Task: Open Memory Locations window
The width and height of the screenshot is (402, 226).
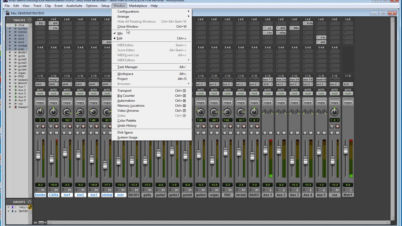Action: click(x=152, y=106)
